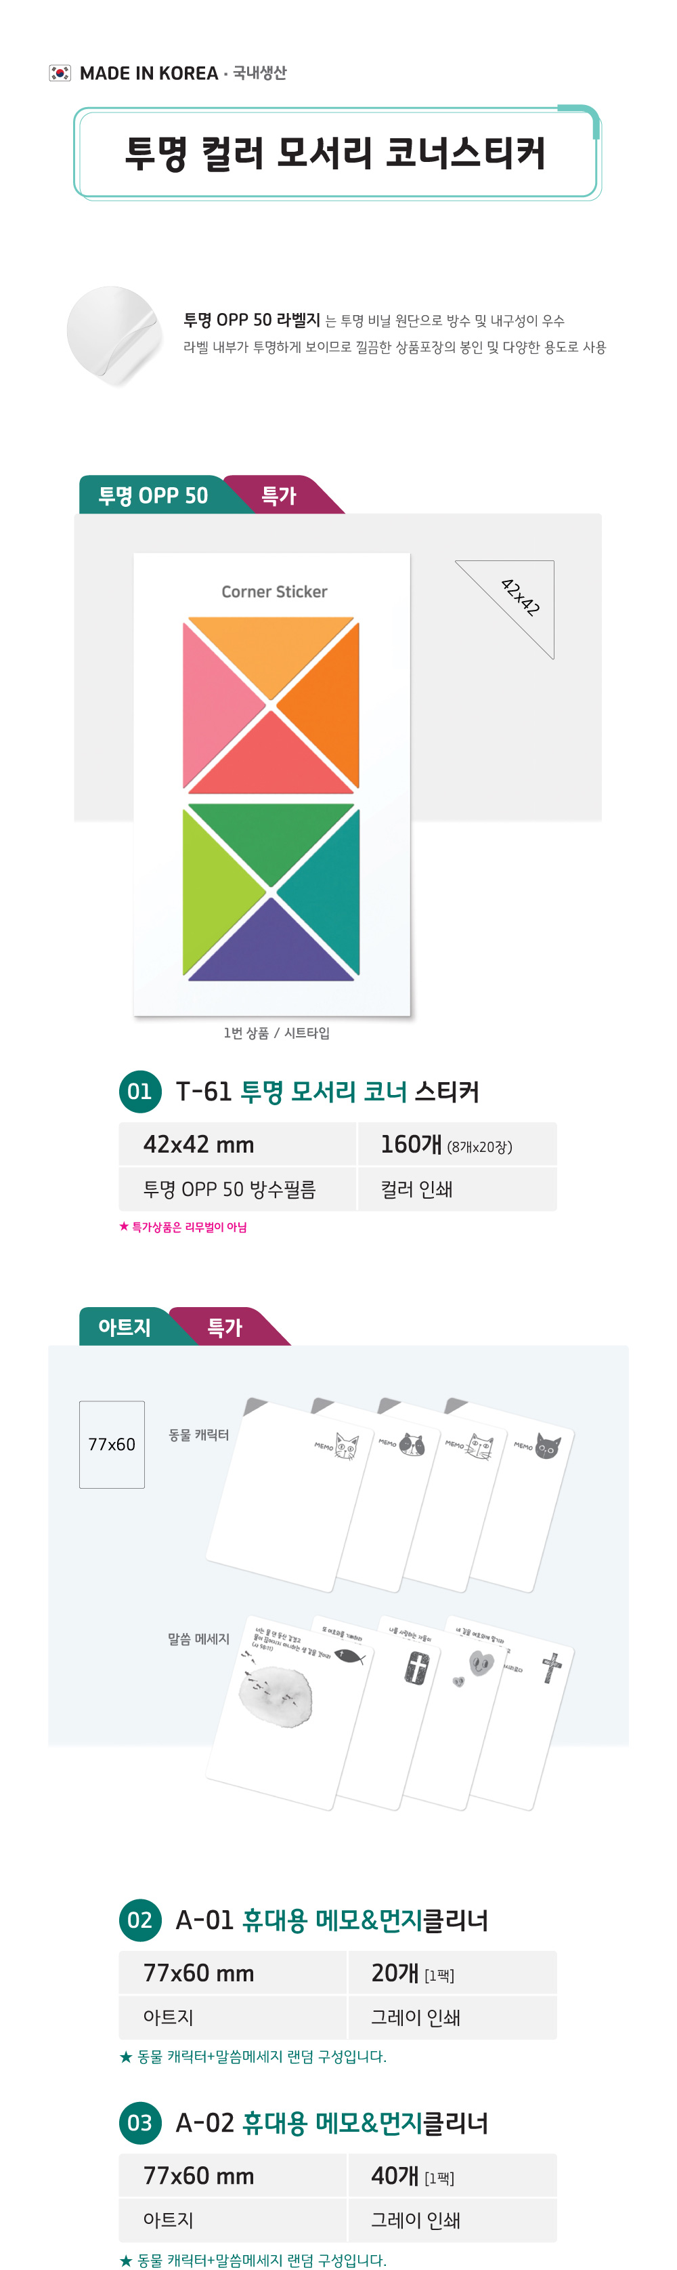
Task: Select the 아트지 teal tab
Action: pos(124,1326)
